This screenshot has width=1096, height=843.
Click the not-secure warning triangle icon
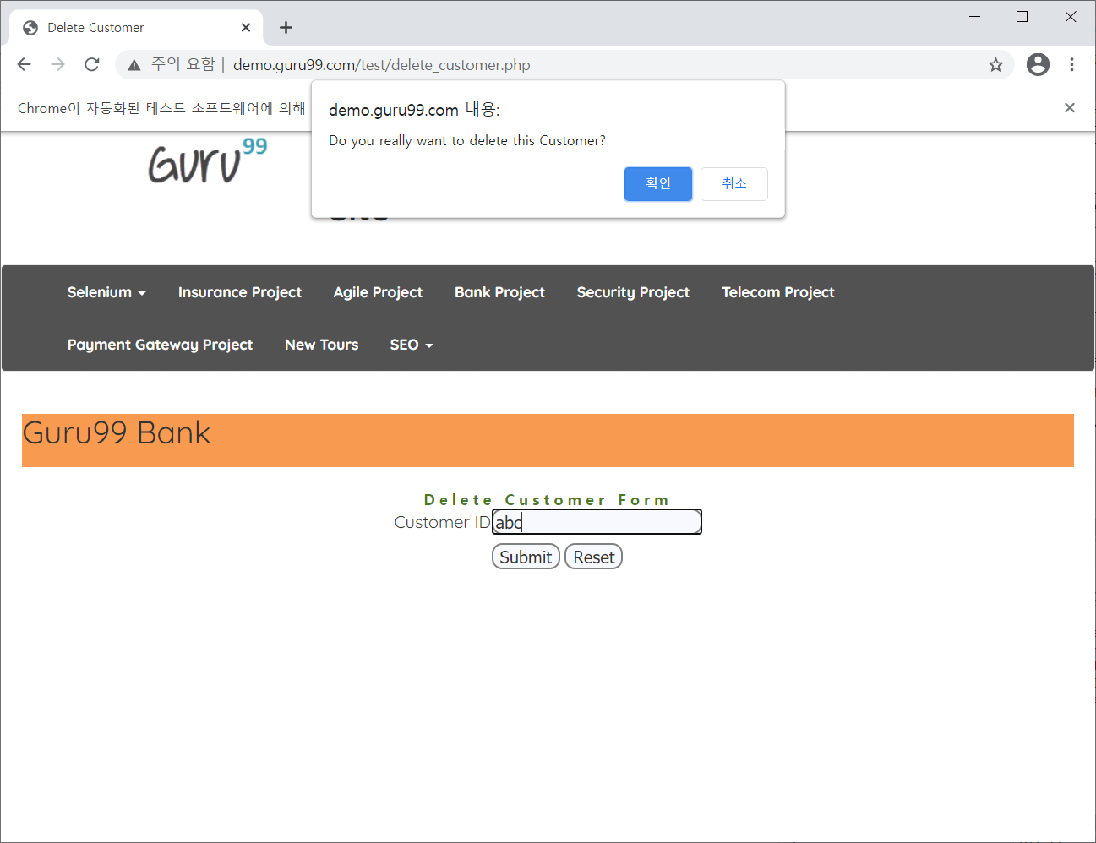[134, 65]
